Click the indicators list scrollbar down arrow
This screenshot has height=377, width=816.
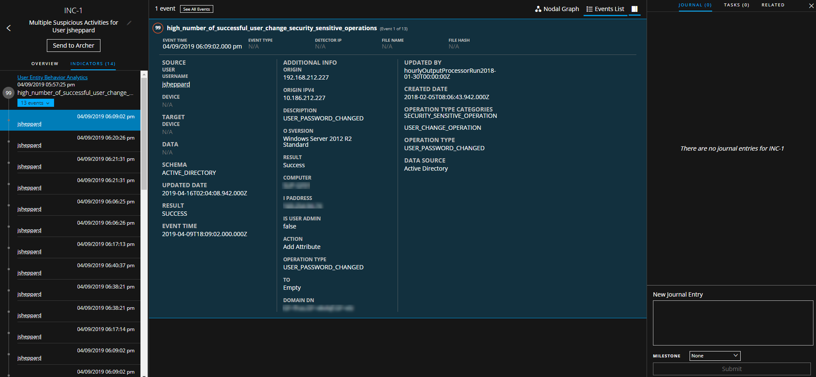point(144,375)
